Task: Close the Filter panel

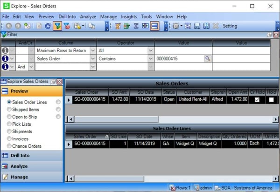Action: point(276,34)
